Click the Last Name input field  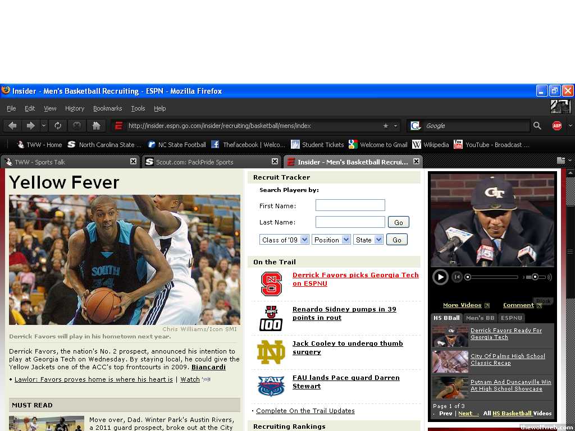click(x=350, y=222)
